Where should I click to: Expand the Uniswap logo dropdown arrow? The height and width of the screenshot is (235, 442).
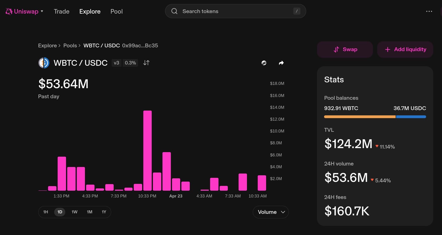(42, 11)
